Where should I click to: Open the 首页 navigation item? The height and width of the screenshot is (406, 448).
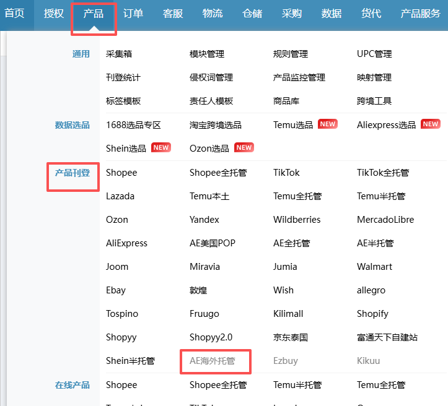point(14,14)
